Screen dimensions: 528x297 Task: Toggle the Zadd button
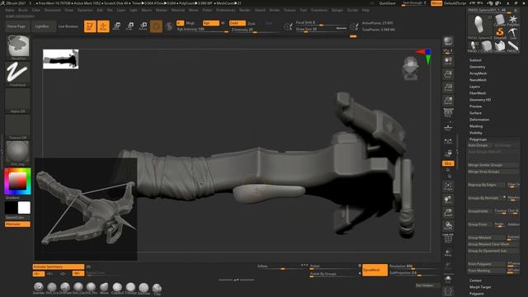pyautogui.click(x=237, y=23)
